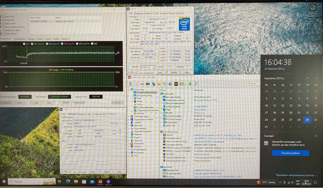This screenshot has height=188, width=323.
Task: Select Ім'я комп'ютера tree node
Action: pyautogui.click(x=144, y=95)
